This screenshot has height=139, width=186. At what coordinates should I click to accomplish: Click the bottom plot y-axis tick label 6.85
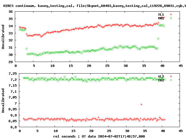pos(12,121)
